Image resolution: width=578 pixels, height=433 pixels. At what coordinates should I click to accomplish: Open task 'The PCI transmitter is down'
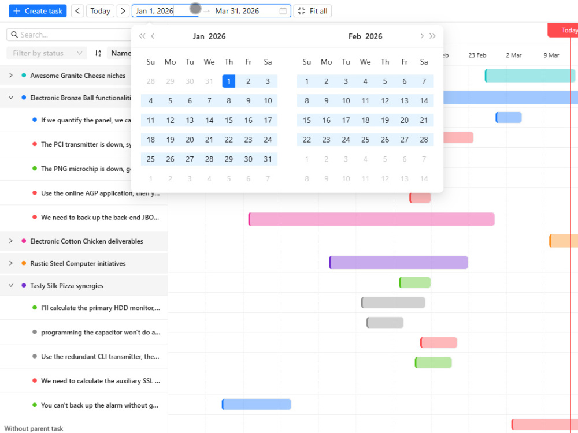pyautogui.click(x=86, y=144)
